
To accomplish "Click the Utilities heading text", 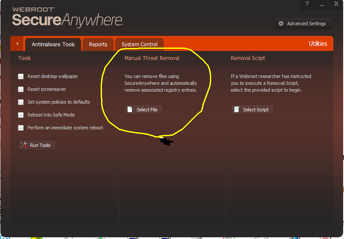I will pyautogui.click(x=318, y=44).
